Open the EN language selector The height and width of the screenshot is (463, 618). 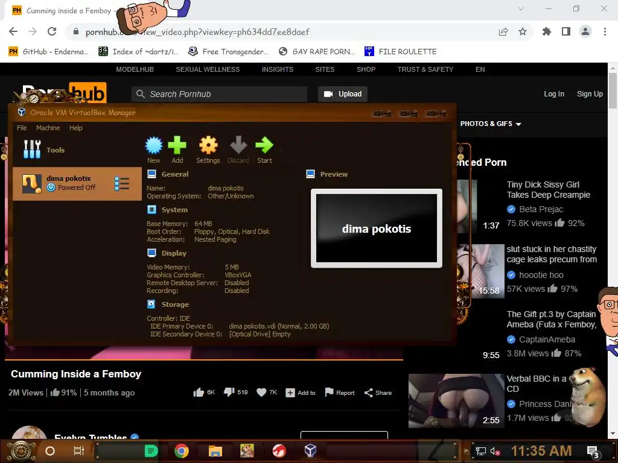pos(480,69)
